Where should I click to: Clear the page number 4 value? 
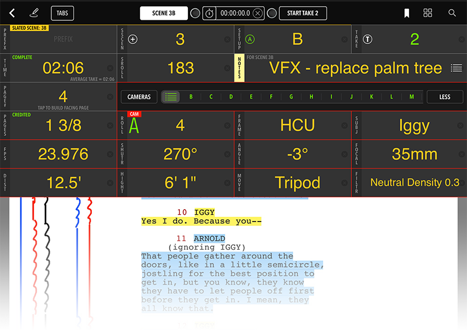point(110,97)
